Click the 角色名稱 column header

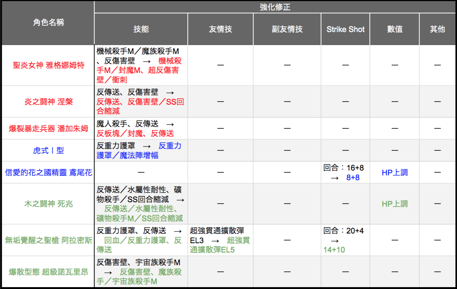click(48, 23)
